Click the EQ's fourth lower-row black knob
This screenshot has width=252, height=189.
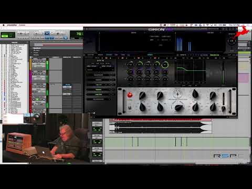pyautogui.click(x=195, y=107)
